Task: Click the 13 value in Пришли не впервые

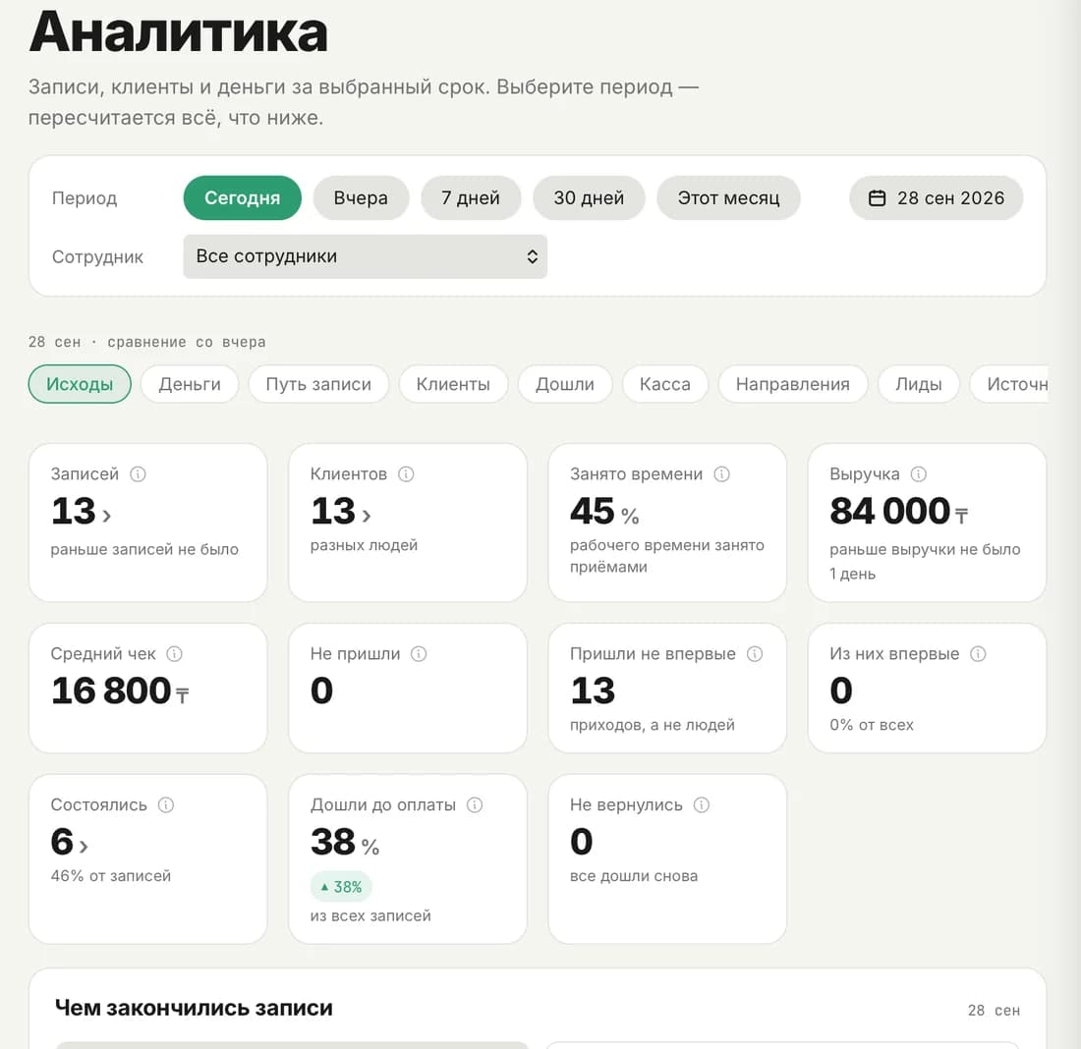Action: [x=593, y=690]
